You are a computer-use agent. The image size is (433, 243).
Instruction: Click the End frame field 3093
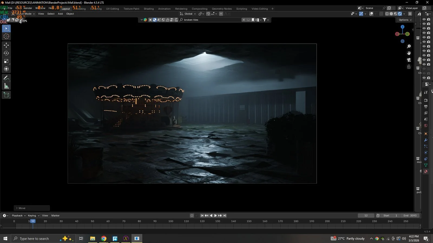(410, 216)
